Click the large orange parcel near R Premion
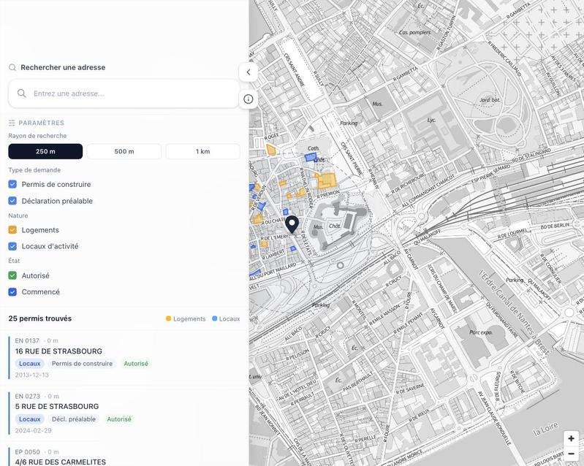The height and width of the screenshot is (466, 584). 327,181
